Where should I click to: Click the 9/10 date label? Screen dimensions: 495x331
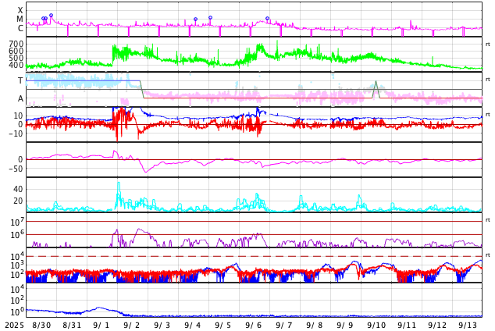coord(376,325)
